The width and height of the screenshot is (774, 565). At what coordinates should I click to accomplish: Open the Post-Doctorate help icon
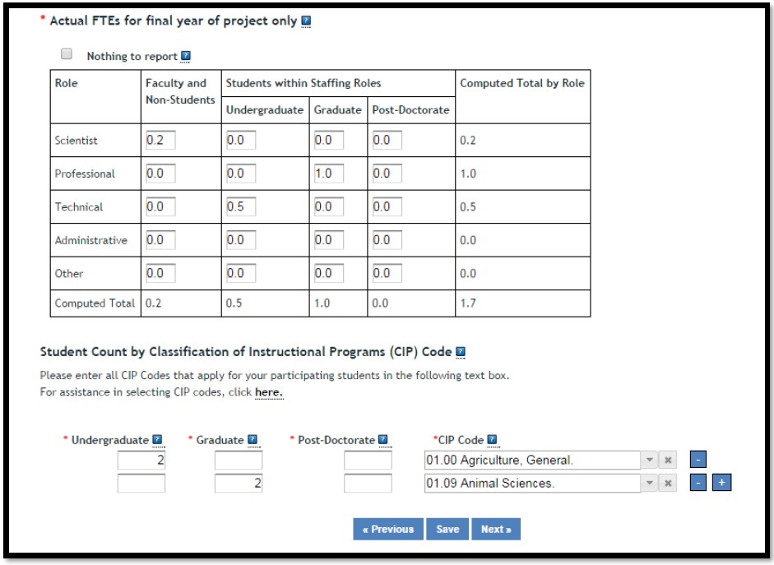382,440
